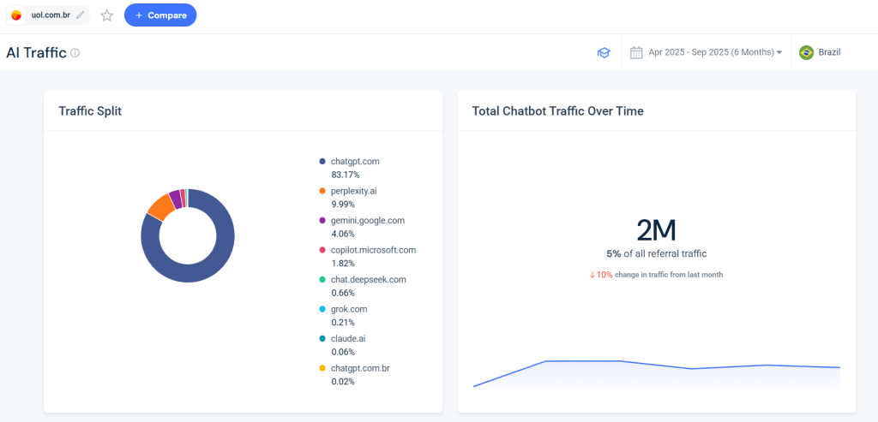Click claude.ai legend entry
The width and height of the screenshot is (878, 422).
[348, 339]
